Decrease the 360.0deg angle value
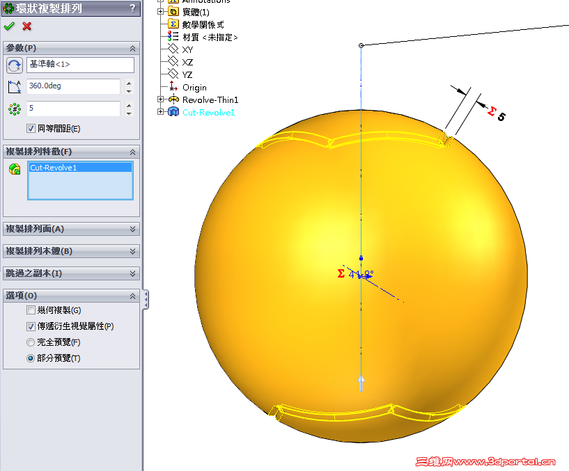Viewport: 569px width, 471px height. [x=129, y=91]
